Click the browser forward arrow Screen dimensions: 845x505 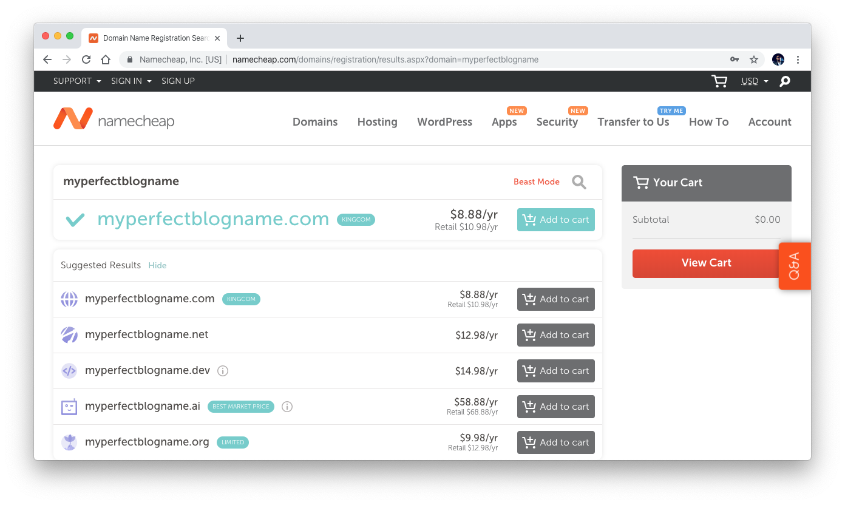67,59
